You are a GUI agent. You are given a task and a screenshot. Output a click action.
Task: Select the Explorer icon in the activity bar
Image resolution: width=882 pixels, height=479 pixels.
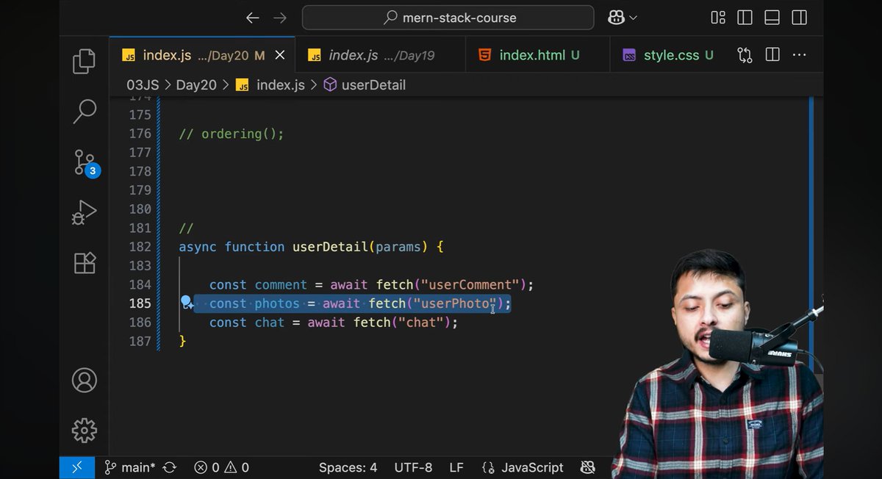click(x=84, y=62)
